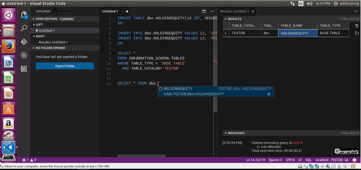Open the Search view in activity bar
Screen dimensions: 361x170
click(24, 28)
